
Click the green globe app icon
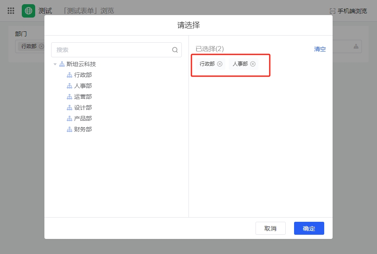tap(28, 11)
